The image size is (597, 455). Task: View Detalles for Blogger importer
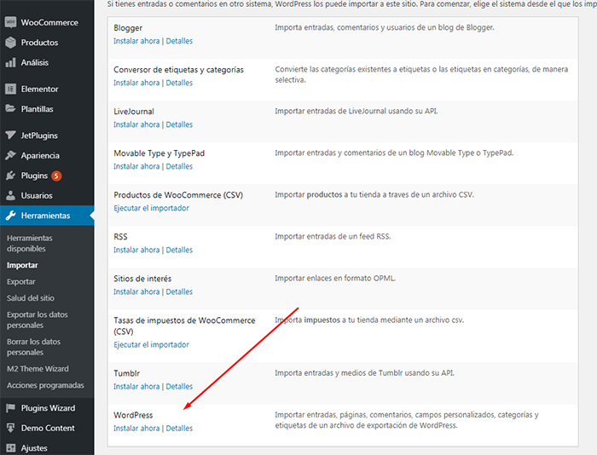[179, 41]
